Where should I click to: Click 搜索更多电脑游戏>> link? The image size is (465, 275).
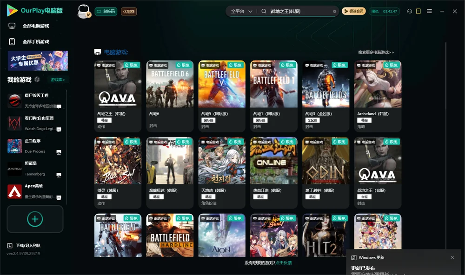pos(376,52)
